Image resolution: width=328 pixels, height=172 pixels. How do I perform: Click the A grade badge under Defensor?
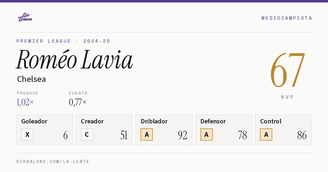tap(206, 134)
